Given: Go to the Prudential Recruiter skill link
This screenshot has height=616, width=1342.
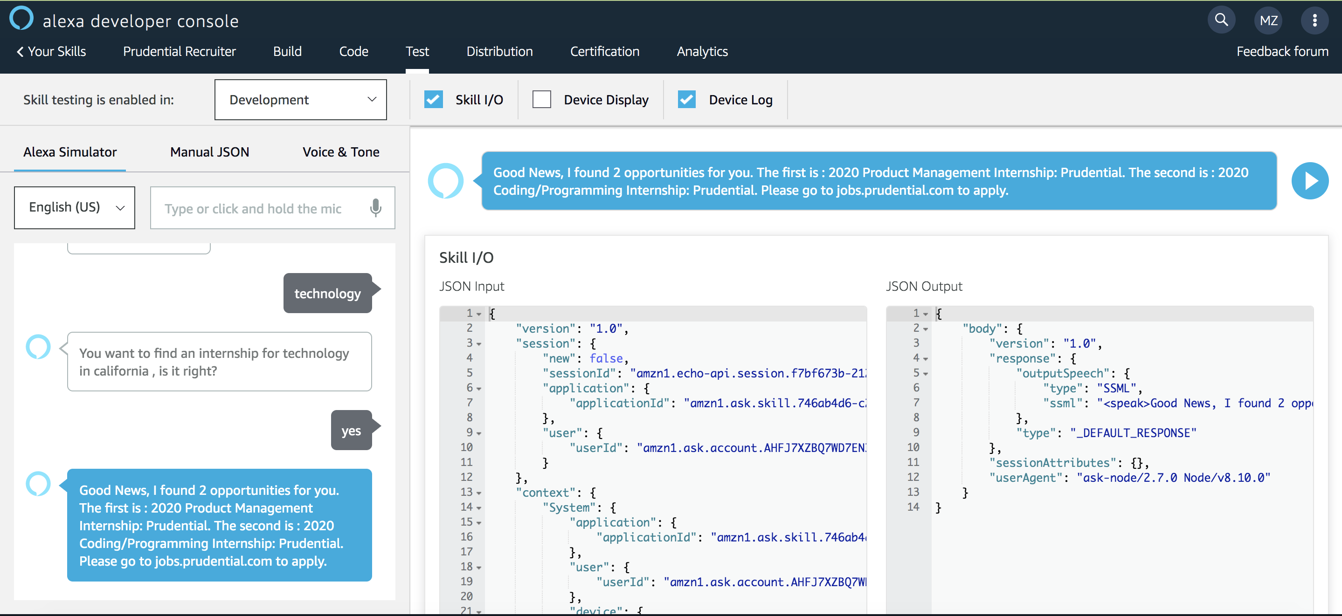Looking at the screenshot, I should [179, 52].
